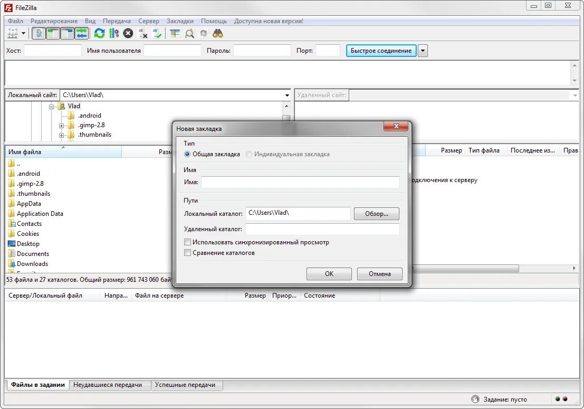Click the Application Data entry
This screenshot has width=584, height=409.
(36, 213)
